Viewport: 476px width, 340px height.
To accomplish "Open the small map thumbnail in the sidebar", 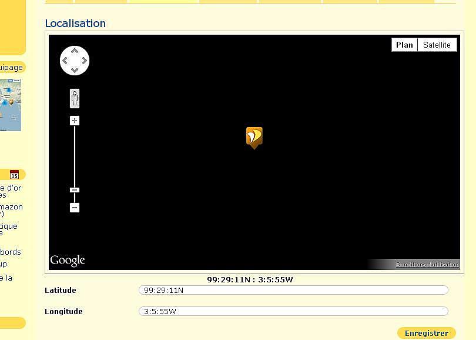I will pyautogui.click(x=11, y=105).
